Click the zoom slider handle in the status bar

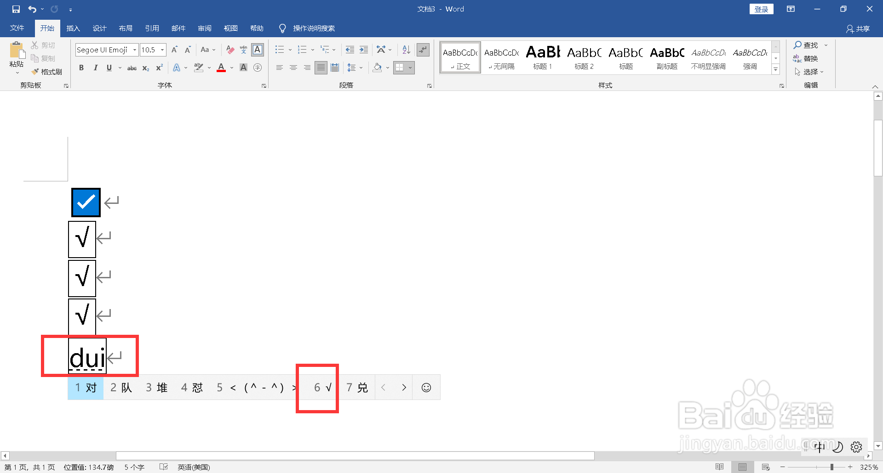point(831,467)
